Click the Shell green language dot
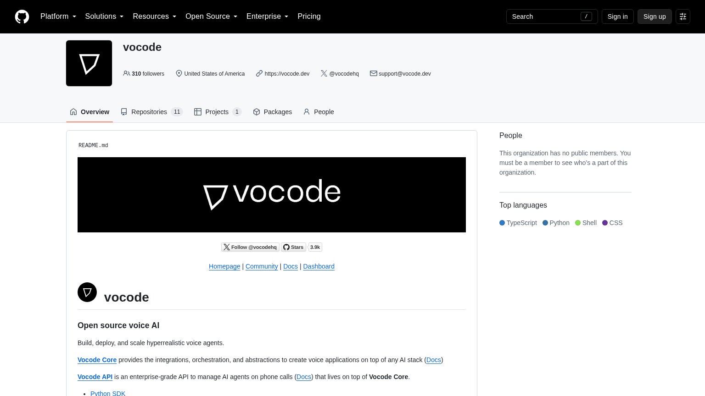The width and height of the screenshot is (705, 396). coord(578,223)
